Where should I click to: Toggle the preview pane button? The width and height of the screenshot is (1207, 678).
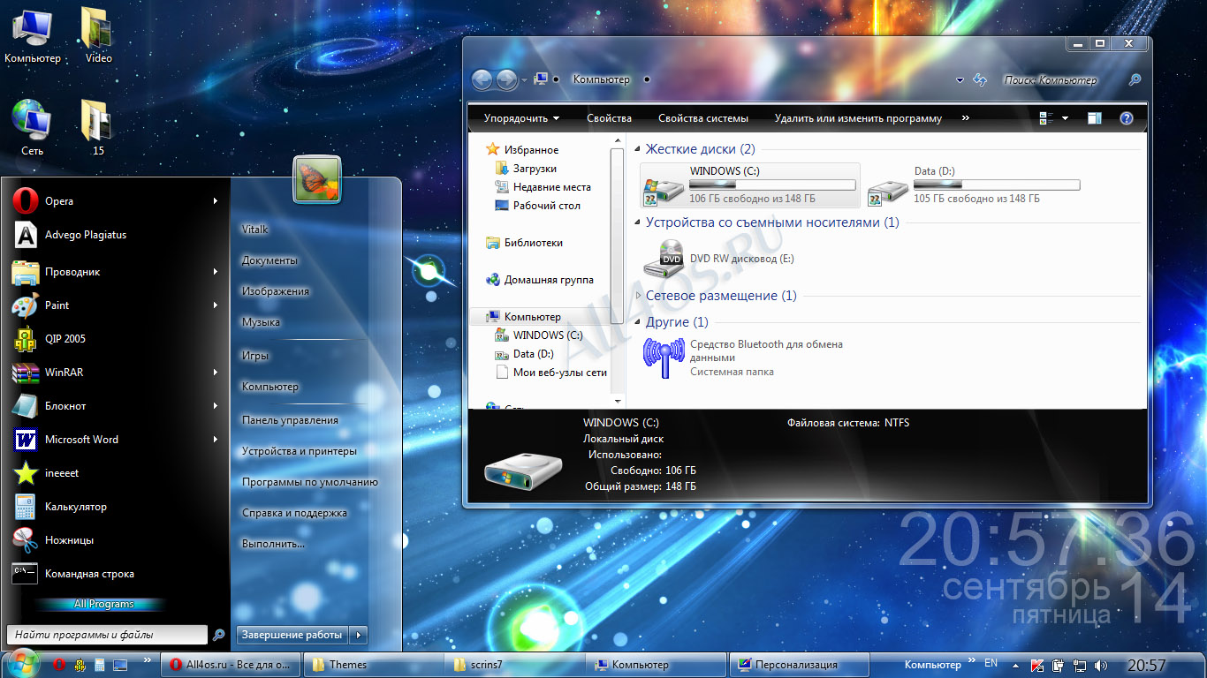[x=1095, y=118]
